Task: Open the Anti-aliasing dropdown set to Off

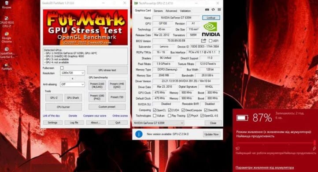Action: point(72,84)
